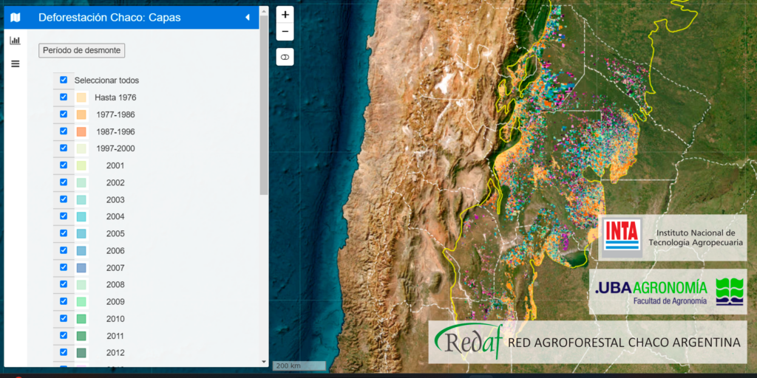
Task: Click the 2004 legend swatch
Action: pos(81,216)
